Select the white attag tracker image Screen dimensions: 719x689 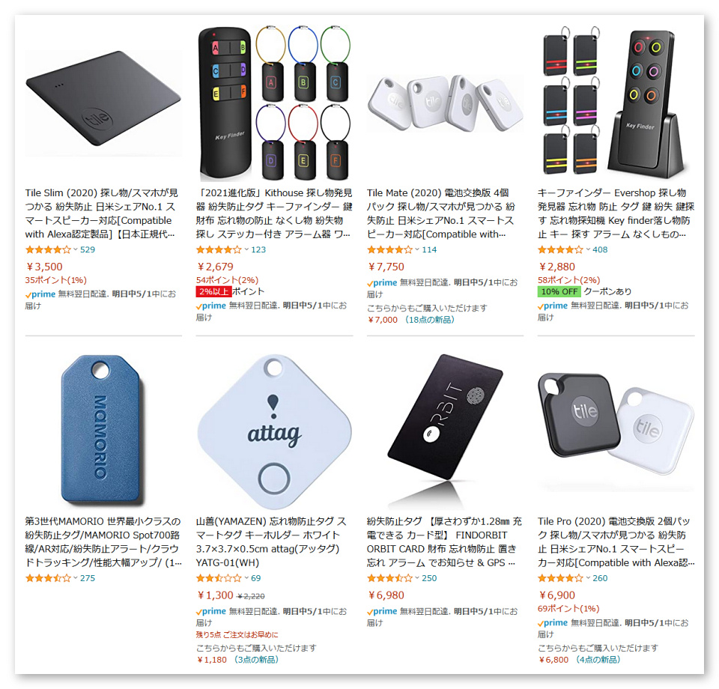point(274,431)
